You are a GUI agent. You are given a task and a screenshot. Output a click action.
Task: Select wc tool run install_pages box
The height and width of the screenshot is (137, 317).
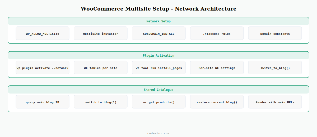coord(159,68)
